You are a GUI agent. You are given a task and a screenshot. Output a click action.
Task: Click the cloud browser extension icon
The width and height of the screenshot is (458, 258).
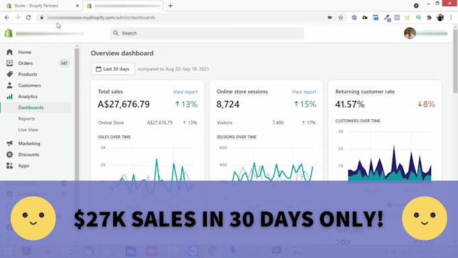point(365,18)
